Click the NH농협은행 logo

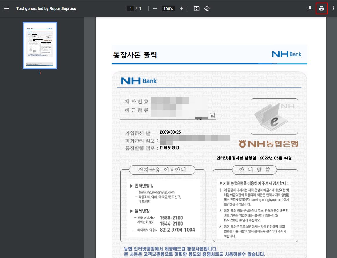269,144
